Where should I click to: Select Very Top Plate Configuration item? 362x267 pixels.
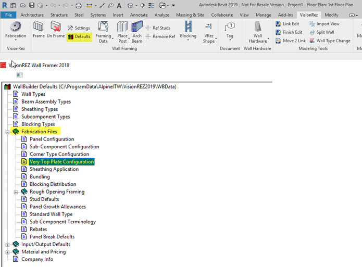(61, 162)
